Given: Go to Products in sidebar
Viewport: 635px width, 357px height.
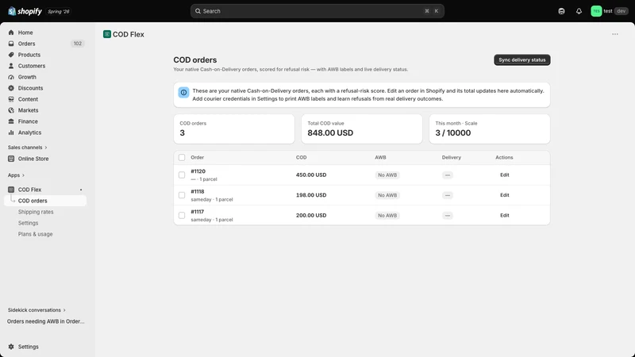Looking at the screenshot, I should 29,55.
